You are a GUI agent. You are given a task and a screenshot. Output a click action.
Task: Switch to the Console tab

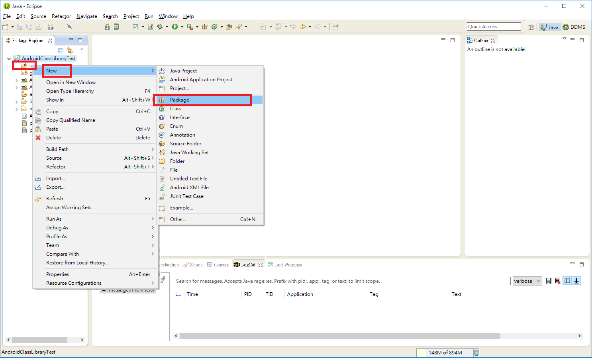218,265
